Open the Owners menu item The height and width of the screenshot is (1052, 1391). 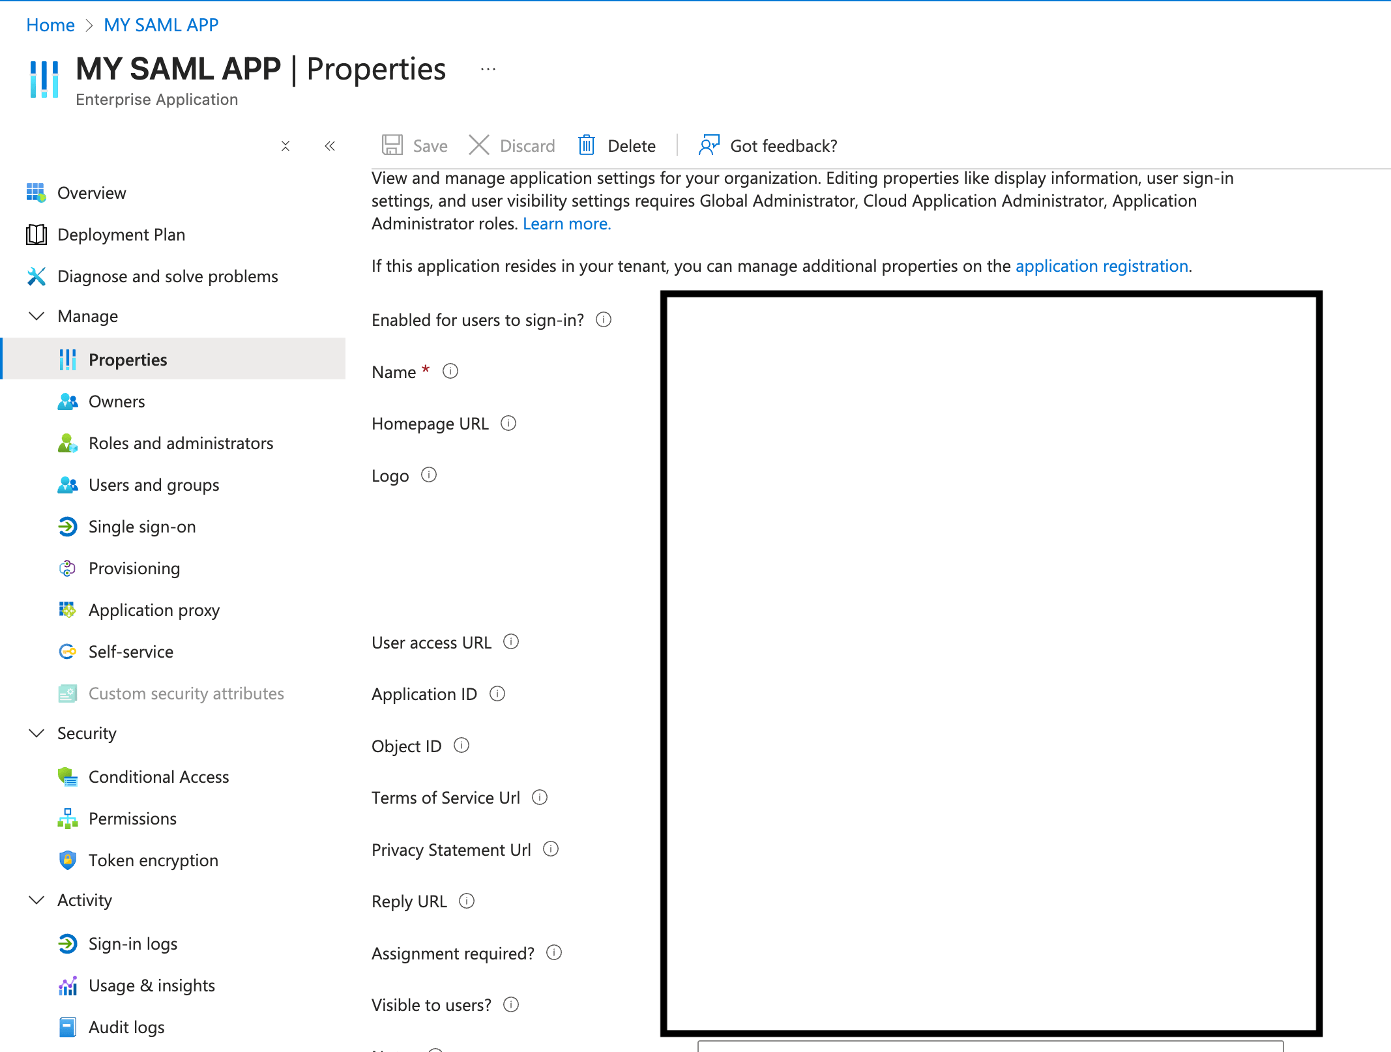point(117,402)
